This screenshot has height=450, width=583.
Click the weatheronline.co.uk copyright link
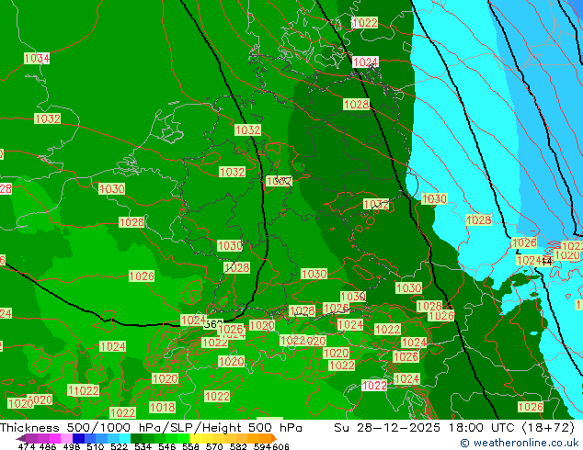(520, 443)
